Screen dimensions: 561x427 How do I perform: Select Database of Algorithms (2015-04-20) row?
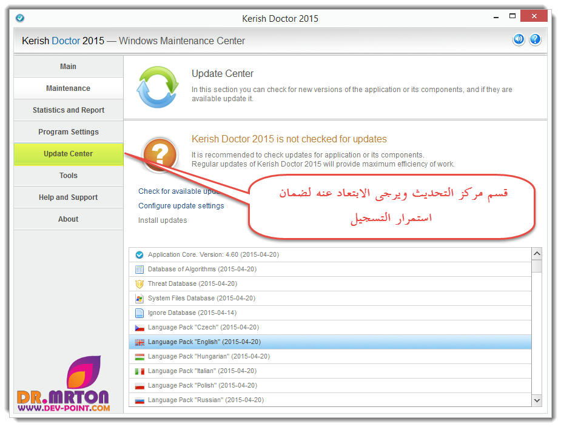click(330, 270)
